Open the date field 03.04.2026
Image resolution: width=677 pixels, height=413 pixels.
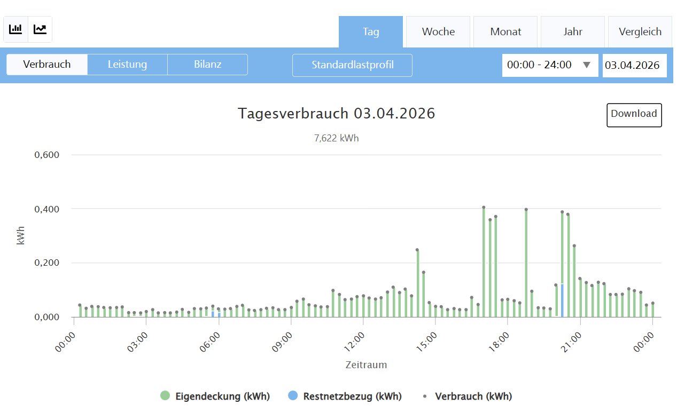(634, 65)
